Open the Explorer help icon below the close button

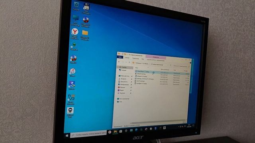(x=190, y=63)
